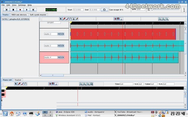Select arrow tool in tracks toolbar
The width and height of the screenshot is (188, 117).
pyautogui.click(x=61, y=19)
